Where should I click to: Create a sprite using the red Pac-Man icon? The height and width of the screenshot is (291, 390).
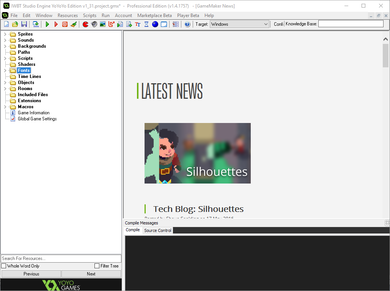click(85, 24)
